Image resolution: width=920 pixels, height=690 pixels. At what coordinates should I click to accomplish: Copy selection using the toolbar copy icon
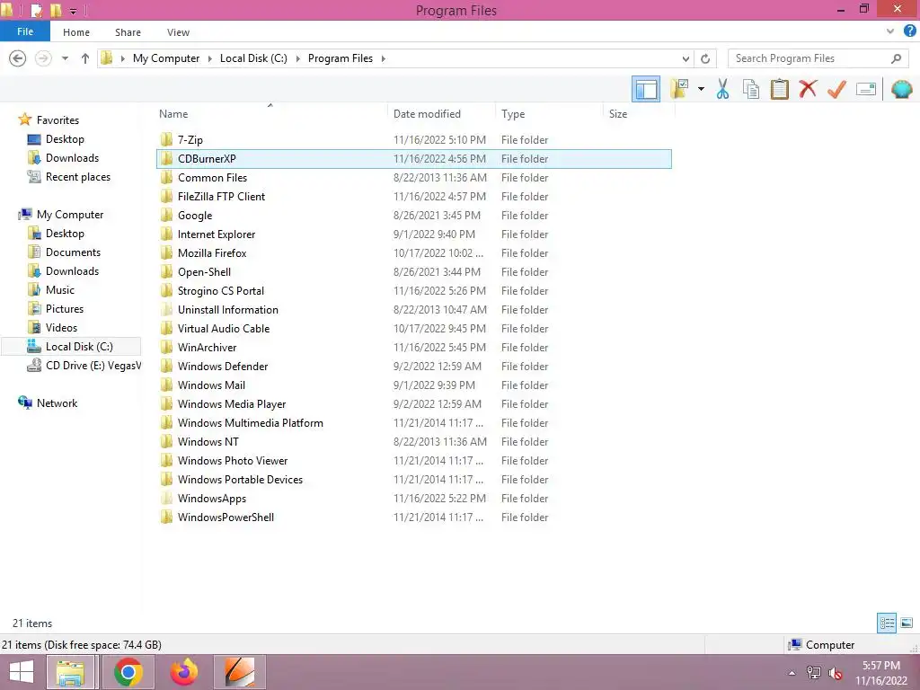pos(751,89)
